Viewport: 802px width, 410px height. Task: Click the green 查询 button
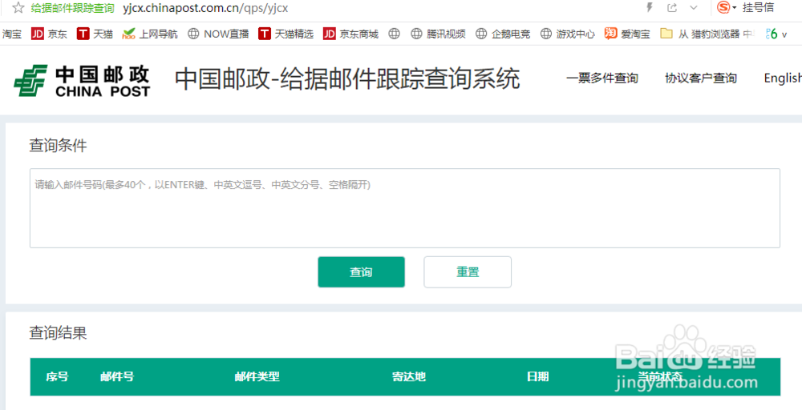(361, 272)
